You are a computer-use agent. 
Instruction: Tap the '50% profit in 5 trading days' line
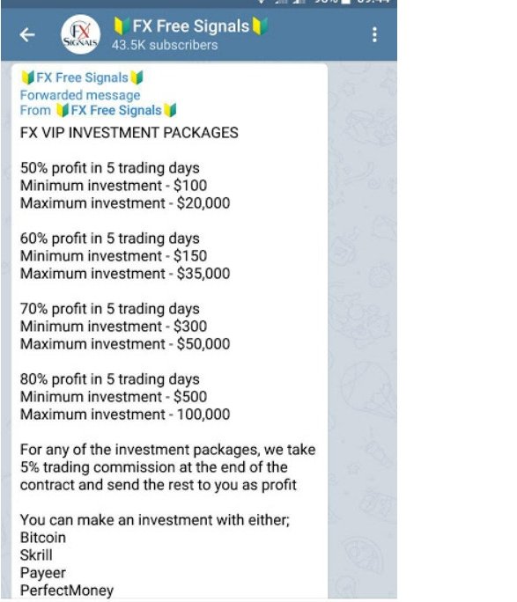[x=110, y=168]
